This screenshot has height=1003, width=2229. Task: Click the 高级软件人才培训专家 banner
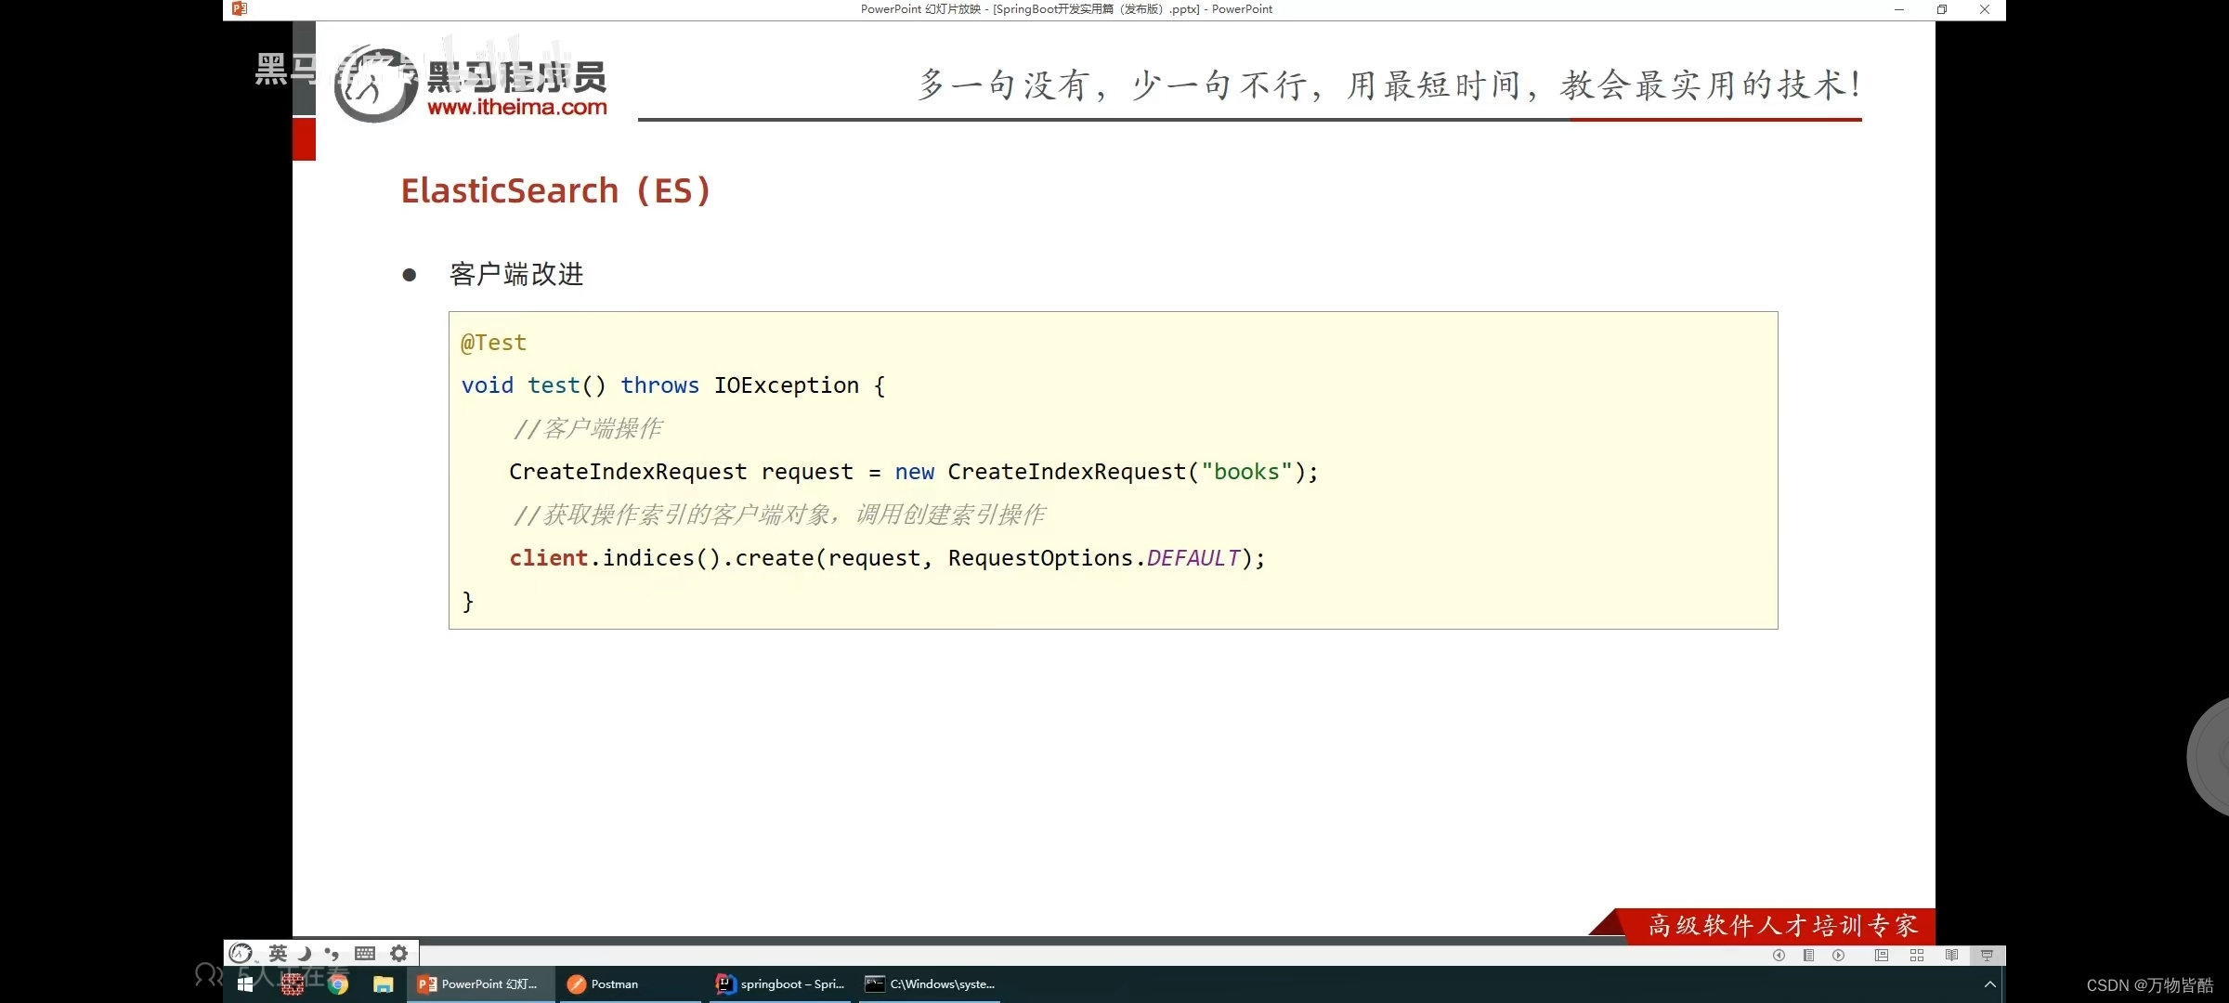pyautogui.click(x=1783, y=926)
